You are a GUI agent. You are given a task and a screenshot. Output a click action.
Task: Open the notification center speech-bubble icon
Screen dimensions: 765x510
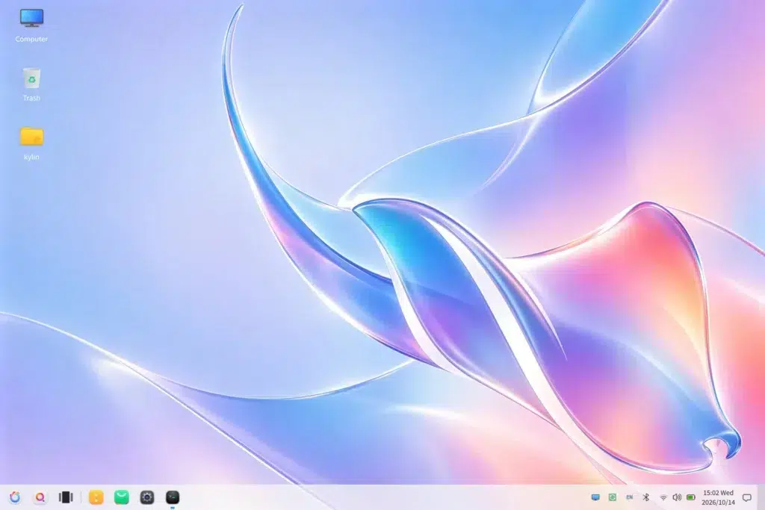747,498
